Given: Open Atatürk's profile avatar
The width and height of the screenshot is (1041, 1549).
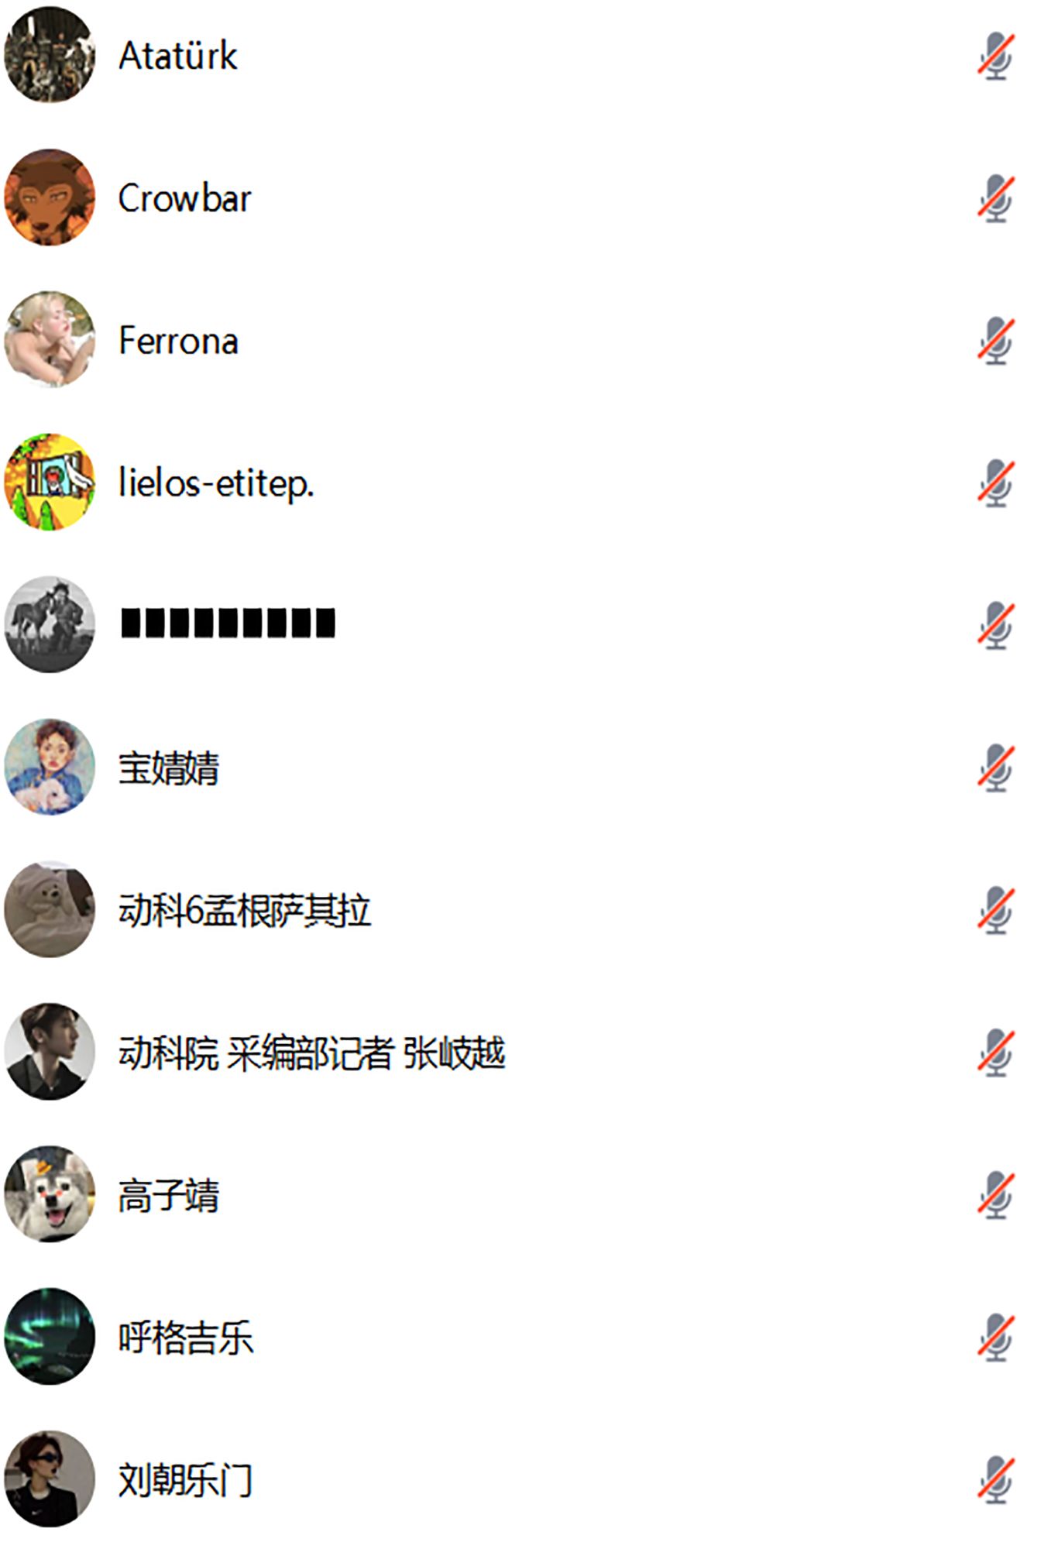Looking at the screenshot, I should click(x=50, y=55).
